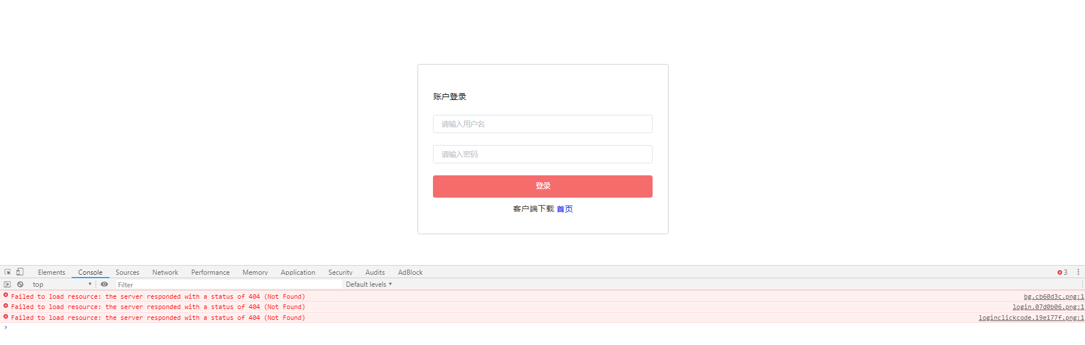Open the Audits tab

(375, 272)
